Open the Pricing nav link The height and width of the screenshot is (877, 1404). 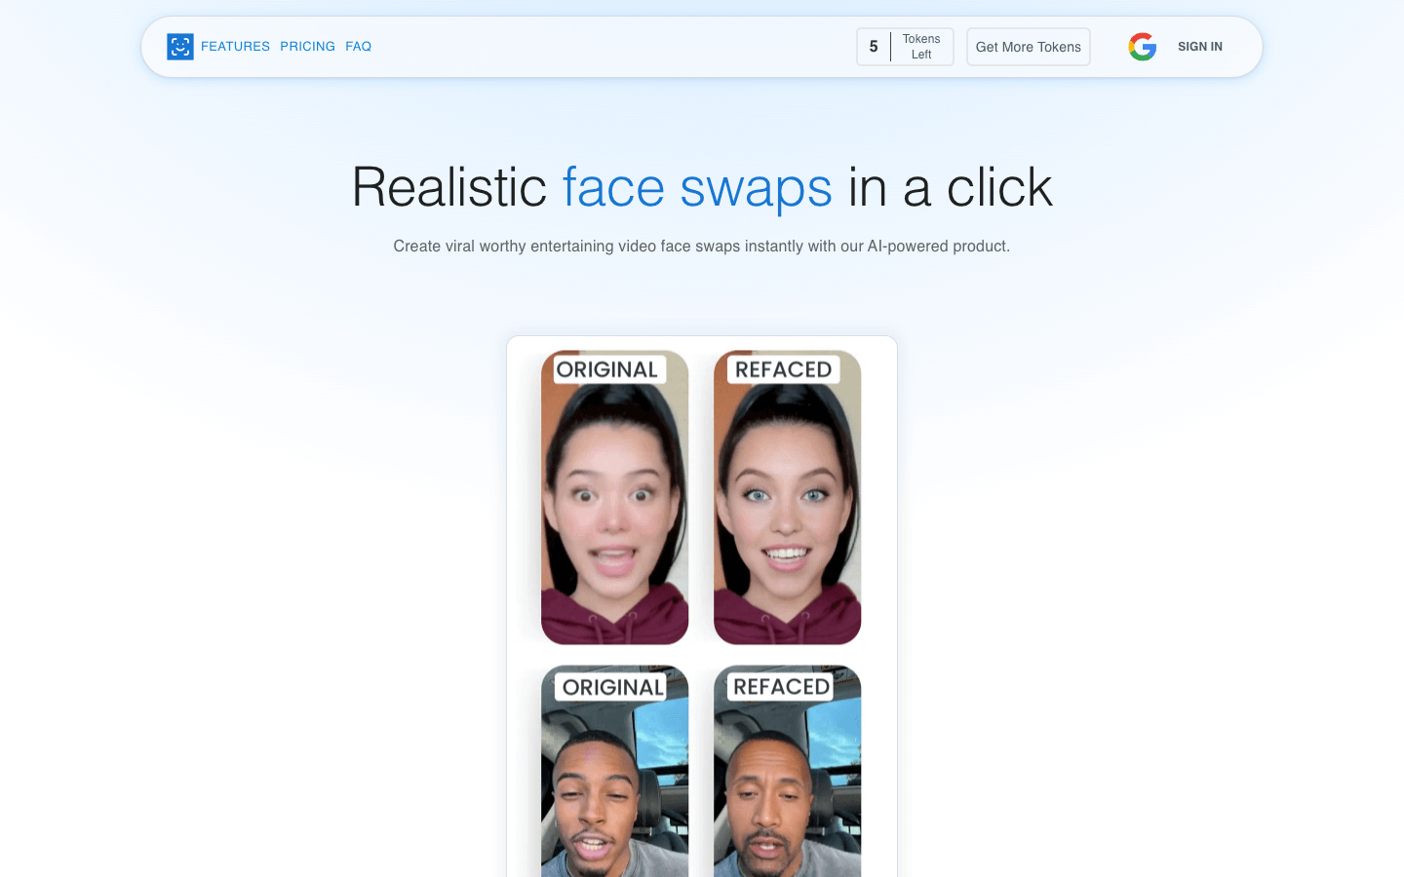(x=307, y=47)
